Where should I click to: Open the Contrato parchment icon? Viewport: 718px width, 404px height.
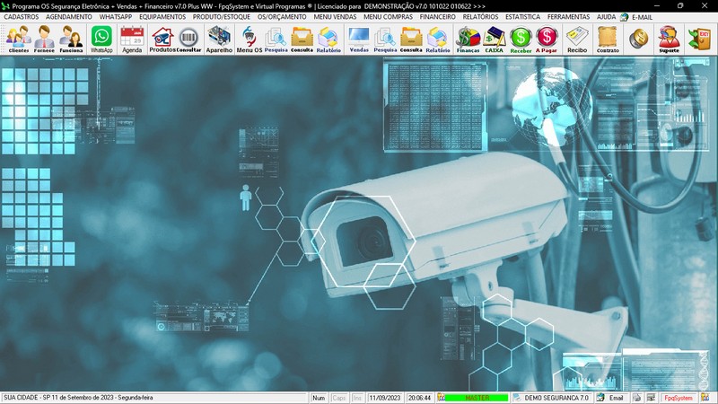tap(608, 40)
